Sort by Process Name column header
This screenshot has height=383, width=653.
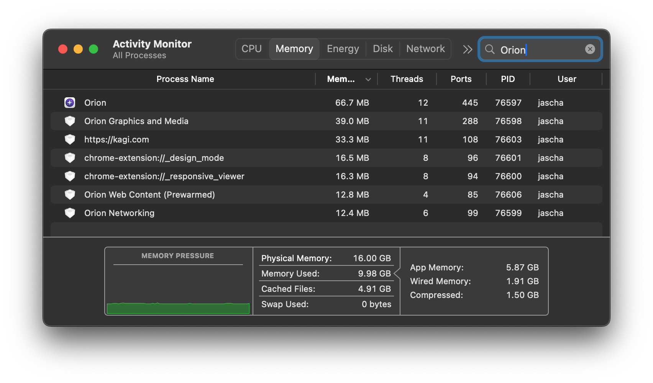[185, 79]
